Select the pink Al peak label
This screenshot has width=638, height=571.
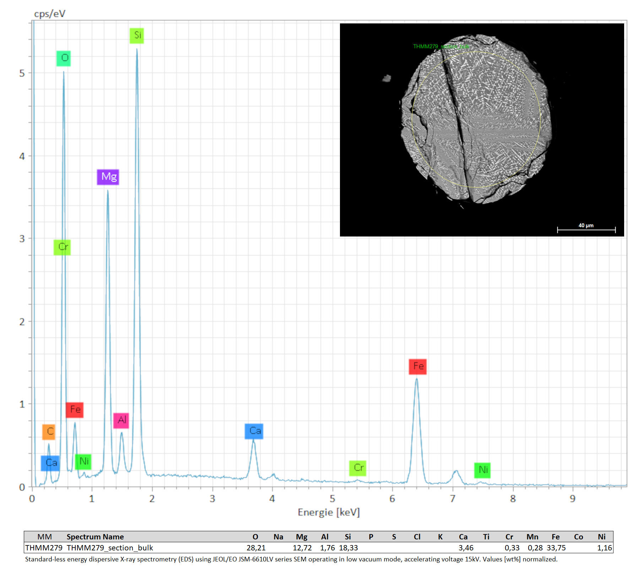(121, 420)
